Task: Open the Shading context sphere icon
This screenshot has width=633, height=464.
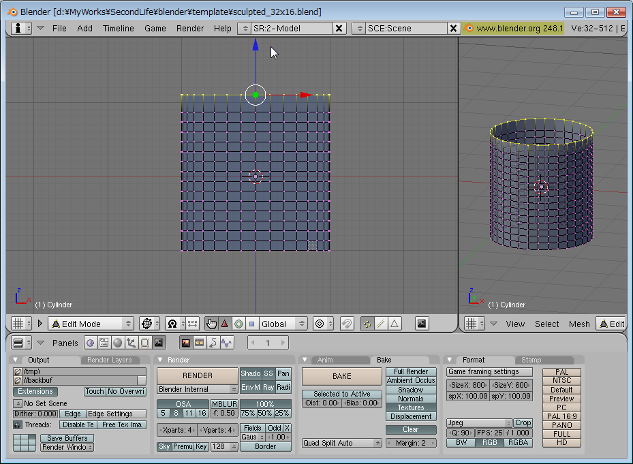Action: point(117,343)
